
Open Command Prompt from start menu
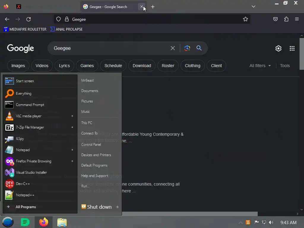(x=40, y=105)
